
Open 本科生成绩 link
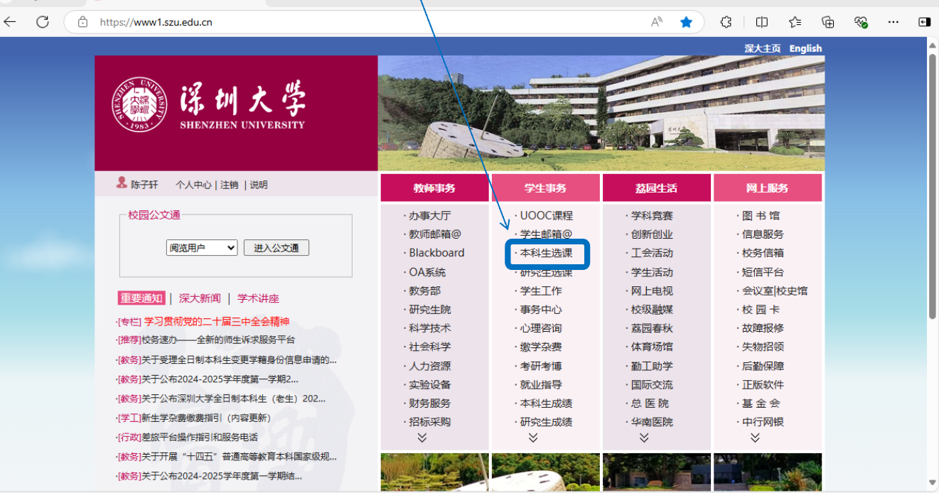[546, 403]
